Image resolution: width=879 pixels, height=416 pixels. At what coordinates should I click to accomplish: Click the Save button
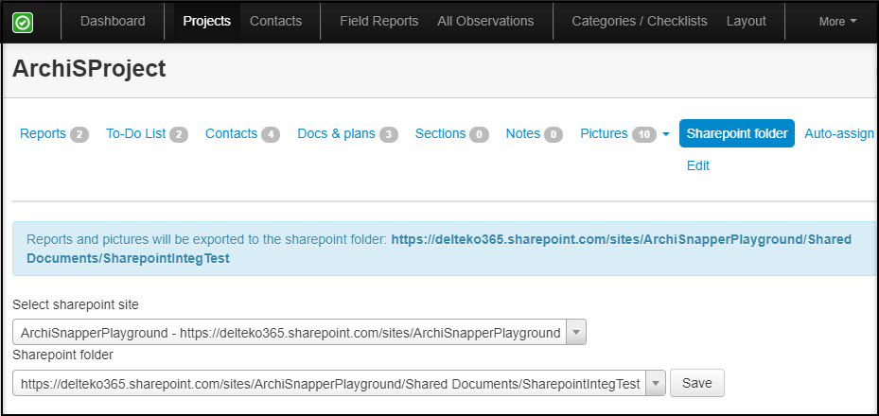[696, 383]
